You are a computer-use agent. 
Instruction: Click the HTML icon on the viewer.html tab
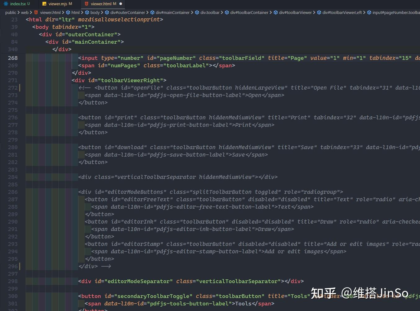coord(86,4)
